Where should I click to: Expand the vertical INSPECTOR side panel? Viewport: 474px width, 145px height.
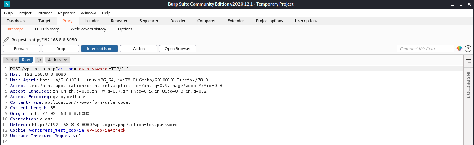468,85
